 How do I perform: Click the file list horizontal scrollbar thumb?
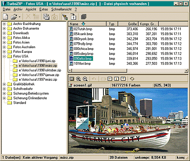click(x=100, y=71)
